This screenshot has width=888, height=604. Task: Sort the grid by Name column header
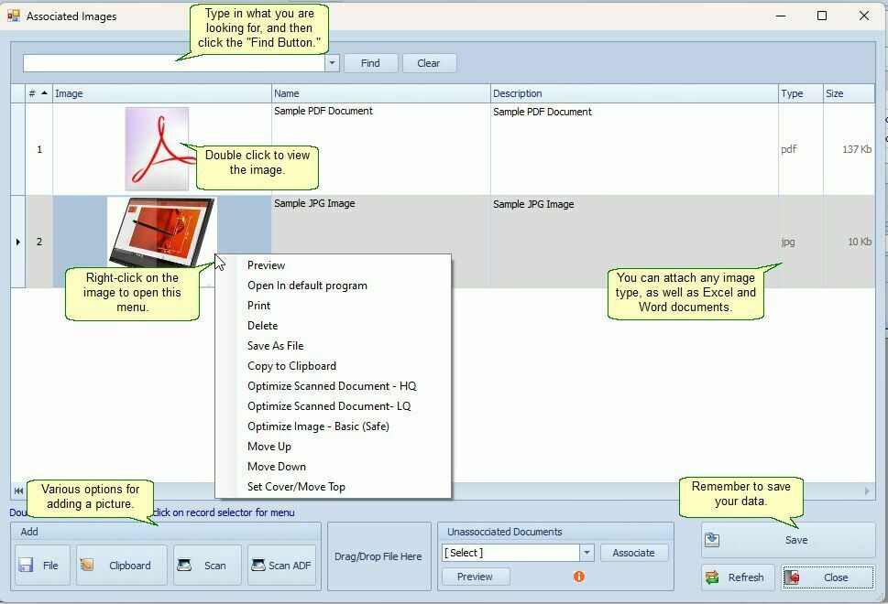point(380,93)
